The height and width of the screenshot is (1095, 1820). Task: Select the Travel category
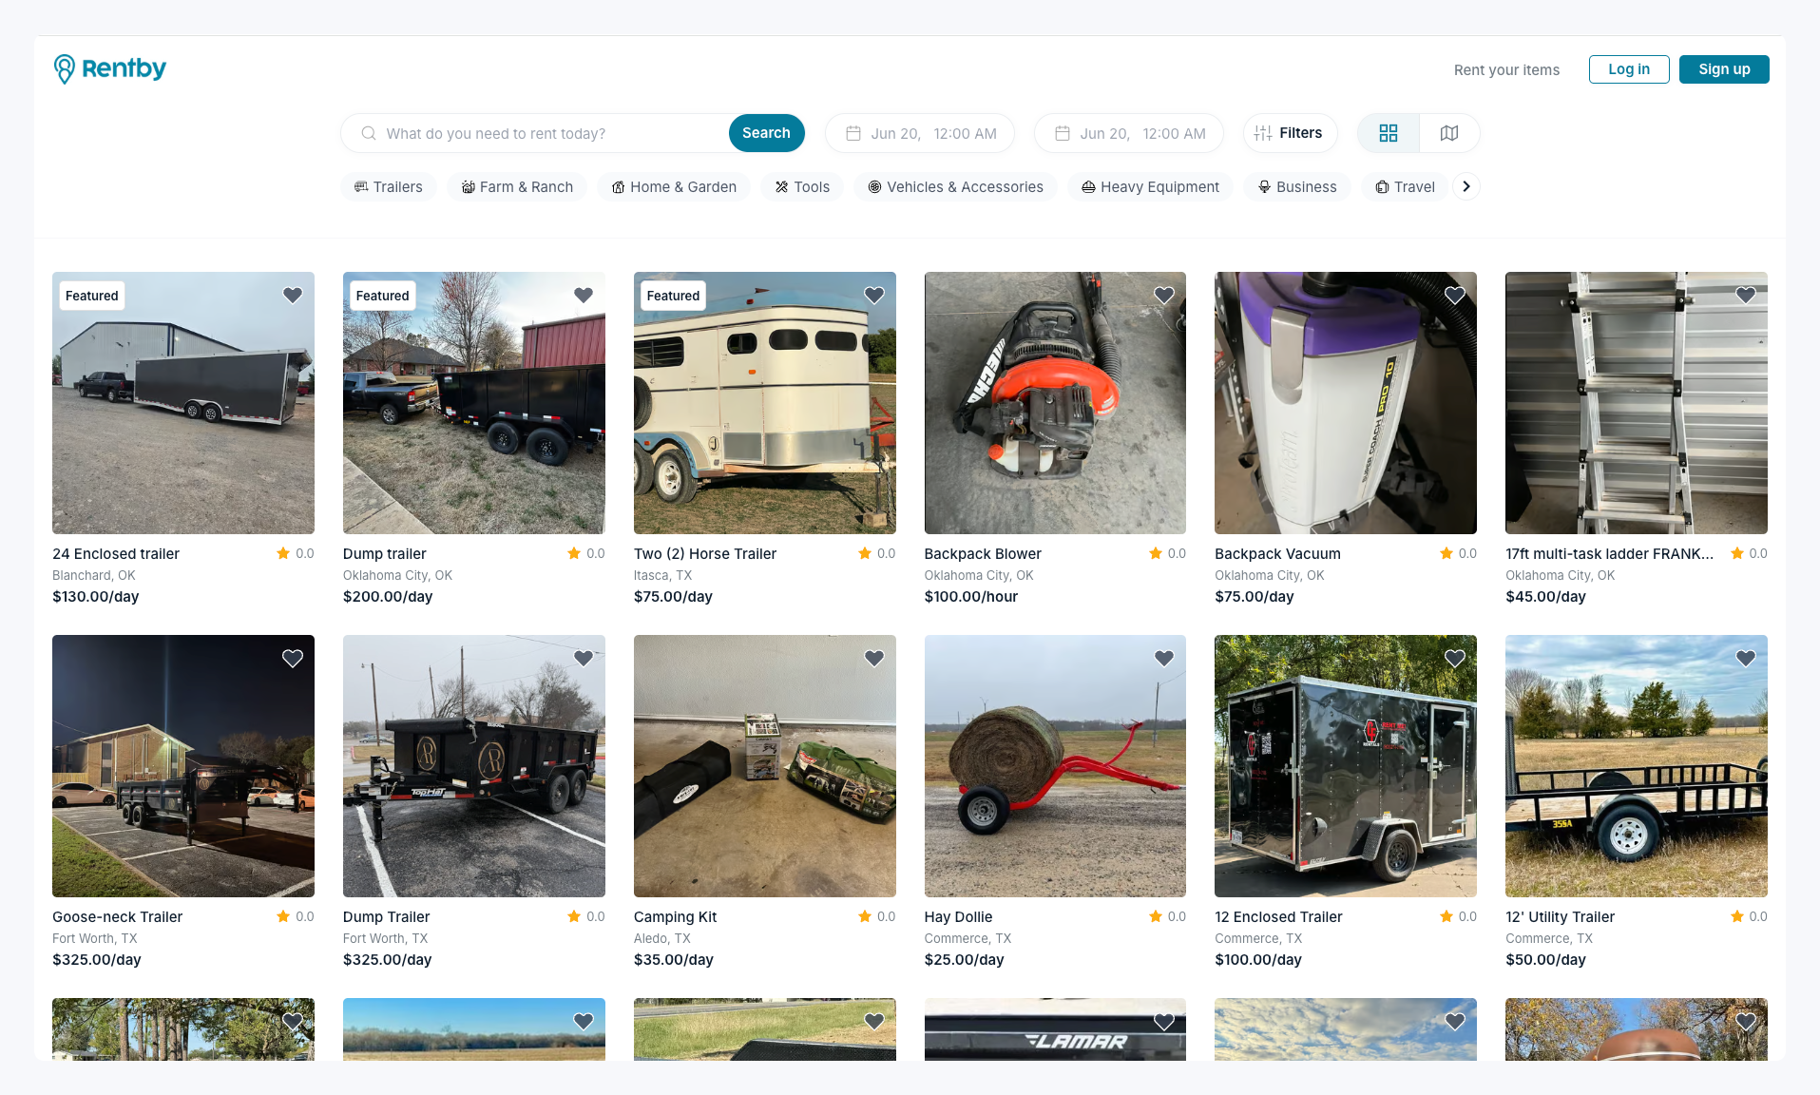(1405, 187)
